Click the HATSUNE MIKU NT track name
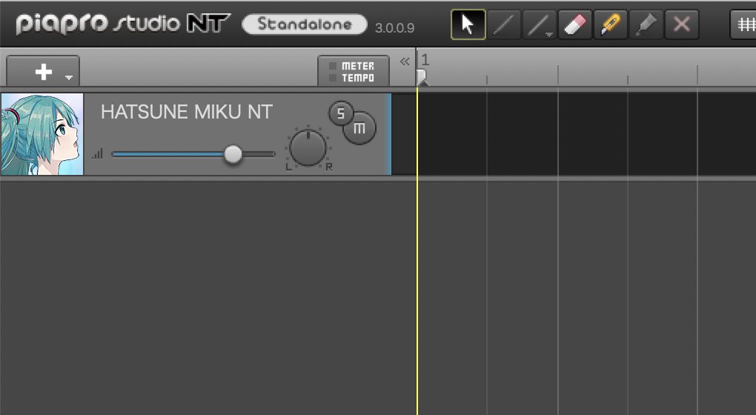Viewport: 756px width, 415px height. coord(187,112)
